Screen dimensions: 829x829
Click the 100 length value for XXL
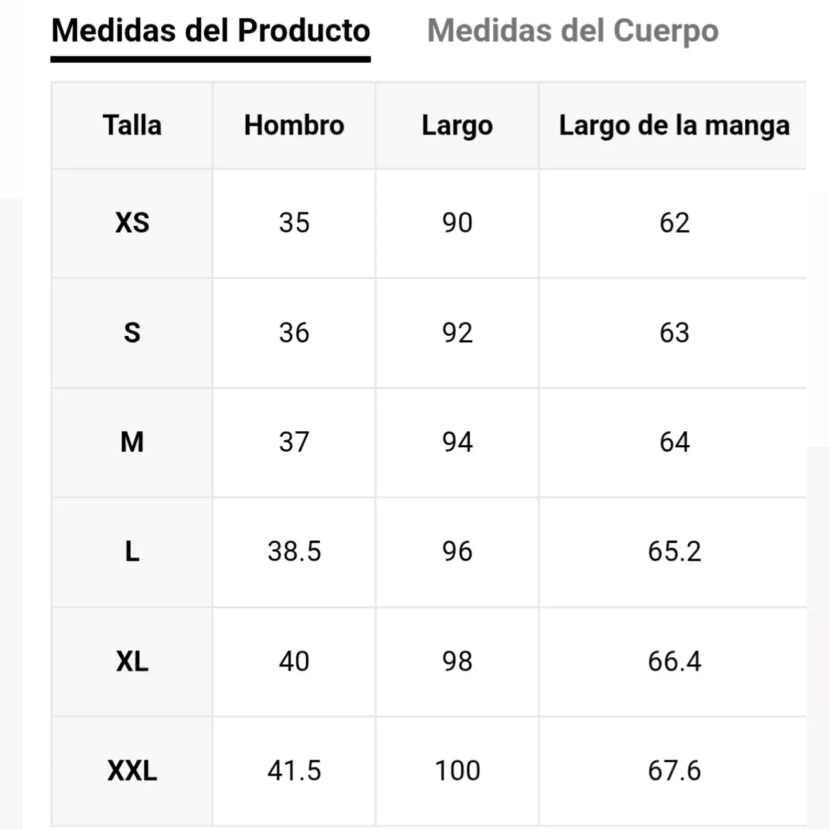point(457,771)
